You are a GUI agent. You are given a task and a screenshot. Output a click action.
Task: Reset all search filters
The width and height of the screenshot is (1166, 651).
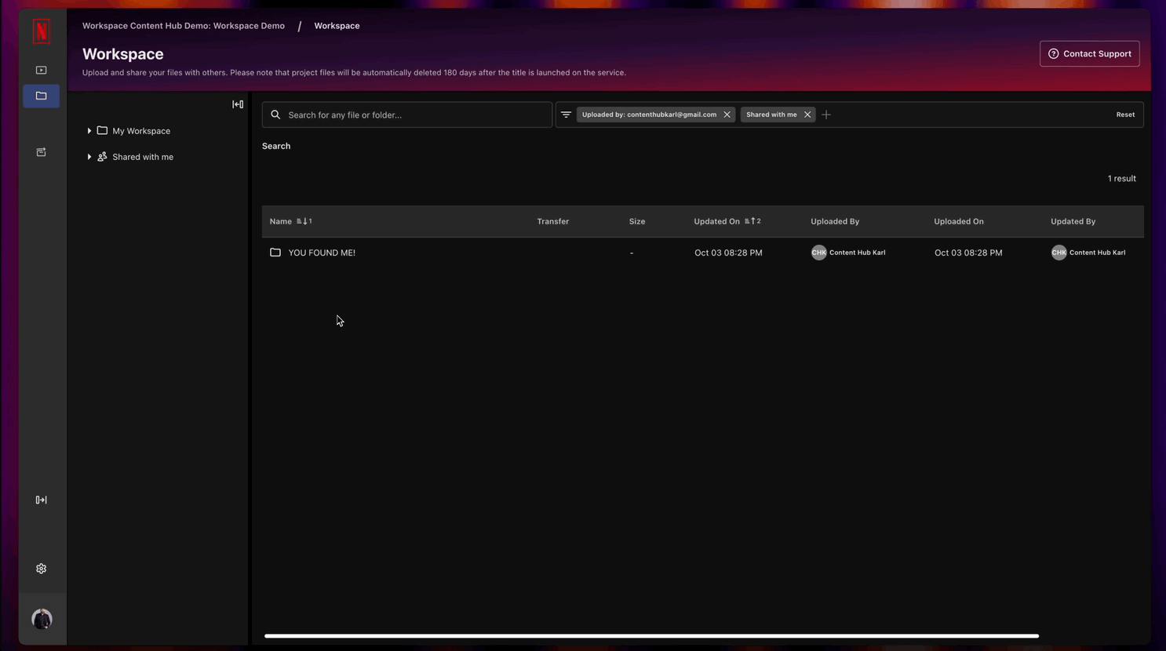pos(1125,115)
